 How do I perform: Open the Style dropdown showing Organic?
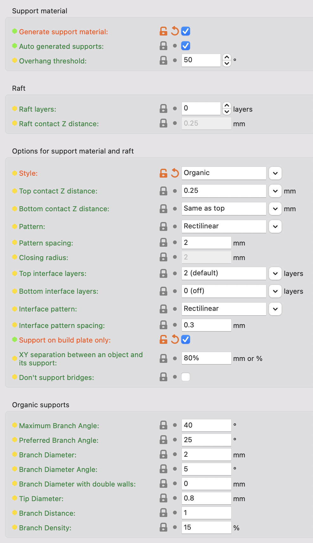point(275,173)
